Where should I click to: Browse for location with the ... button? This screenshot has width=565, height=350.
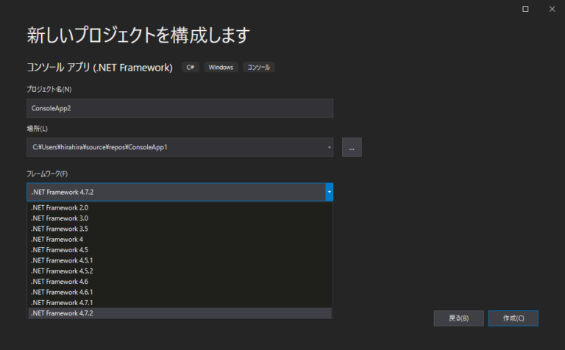[x=352, y=147]
